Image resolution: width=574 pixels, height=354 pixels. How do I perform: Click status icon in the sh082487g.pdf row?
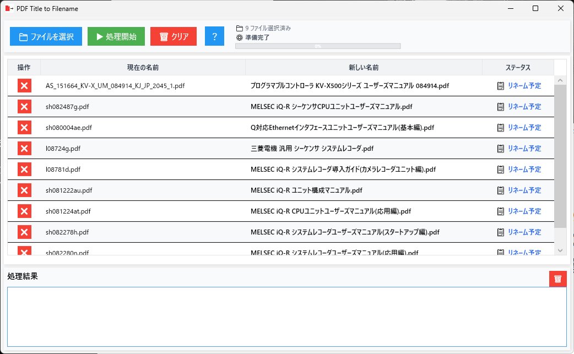500,107
